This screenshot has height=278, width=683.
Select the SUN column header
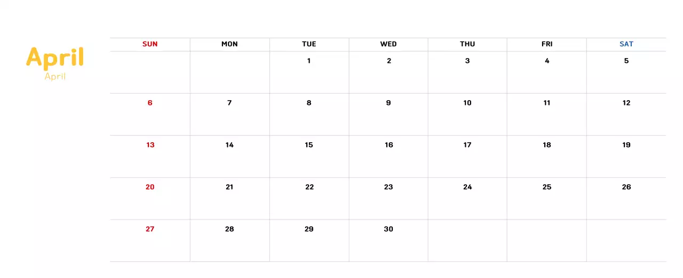[150, 44]
